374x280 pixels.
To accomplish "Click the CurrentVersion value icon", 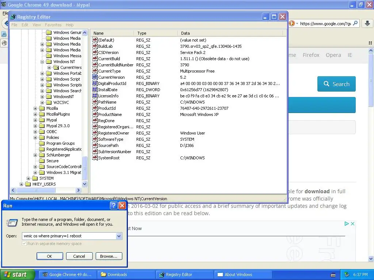I will click(x=95, y=77).
